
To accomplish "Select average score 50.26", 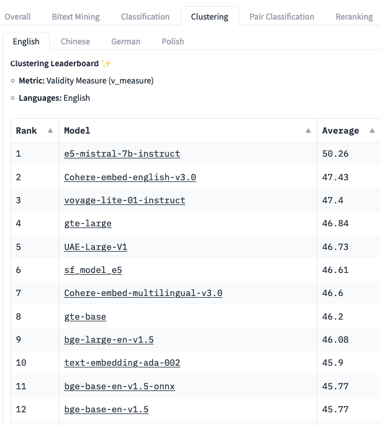I will [x=335, y=154].
